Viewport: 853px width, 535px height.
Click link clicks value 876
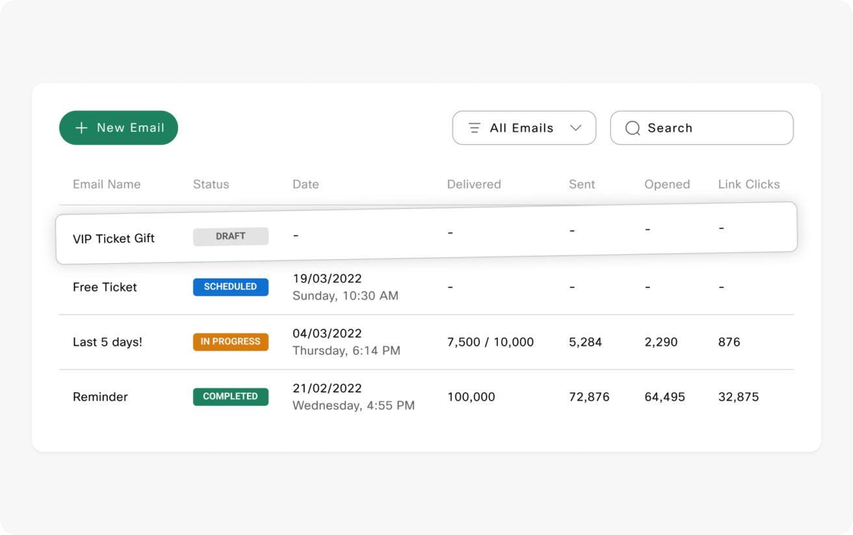(x=729, y=342)
